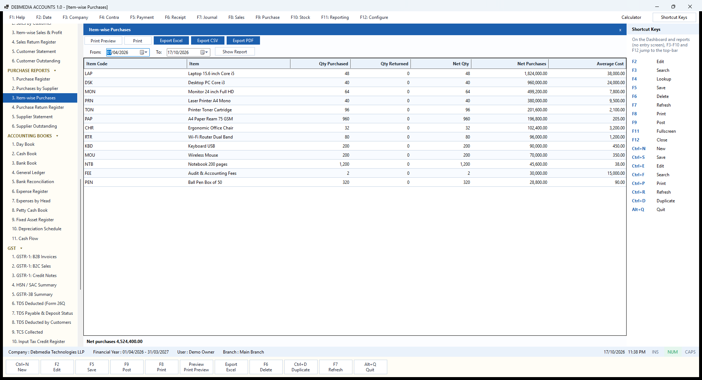This screenshot has height=380, width=702.
Task: Open the Cash Book
Action: tap(40, 154)
